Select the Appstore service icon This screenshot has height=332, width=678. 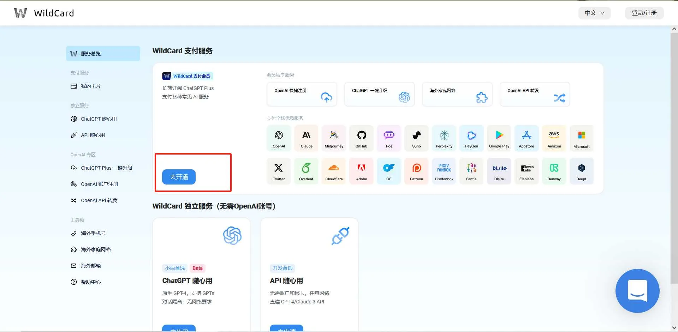(x=527, y=138)
